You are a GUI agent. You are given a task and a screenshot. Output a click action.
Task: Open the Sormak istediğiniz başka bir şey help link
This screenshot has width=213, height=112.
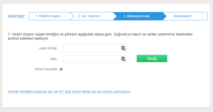(x=69, y=92)
